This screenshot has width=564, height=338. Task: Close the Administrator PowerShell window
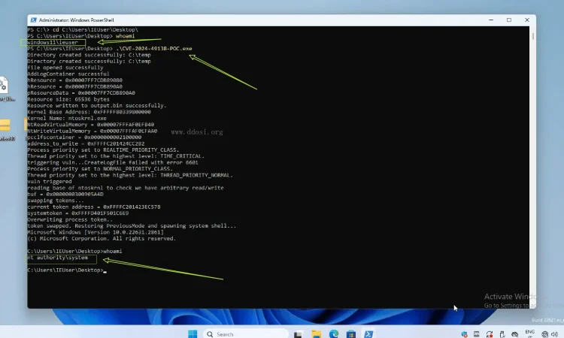(x=527, y=20)
